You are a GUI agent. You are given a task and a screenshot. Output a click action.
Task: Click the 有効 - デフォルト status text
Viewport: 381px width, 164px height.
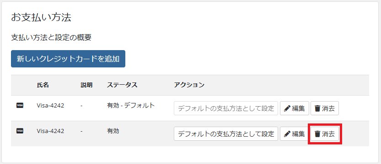pos(131,106)
